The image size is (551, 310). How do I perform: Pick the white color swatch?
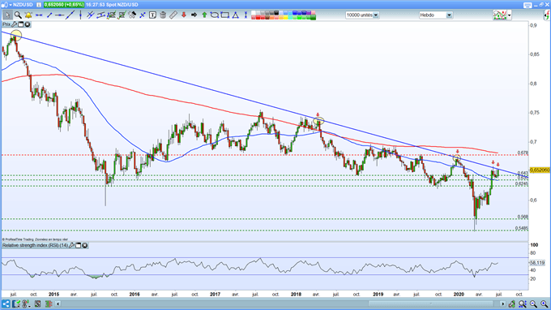tap(253, 13)
